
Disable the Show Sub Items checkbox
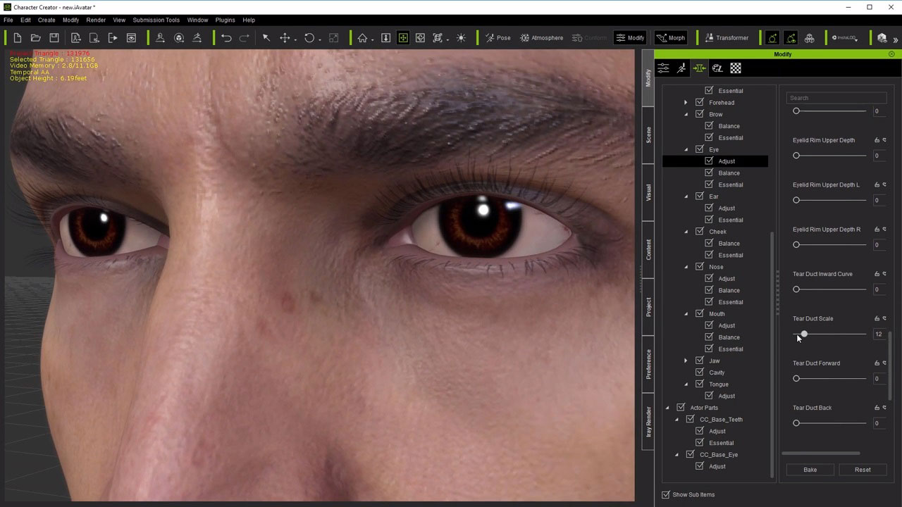[666, 494]
